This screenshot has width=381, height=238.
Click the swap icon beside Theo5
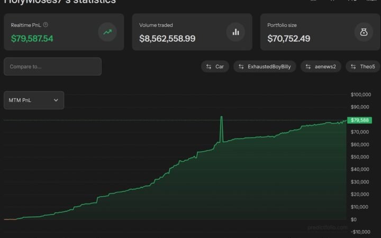353,67
